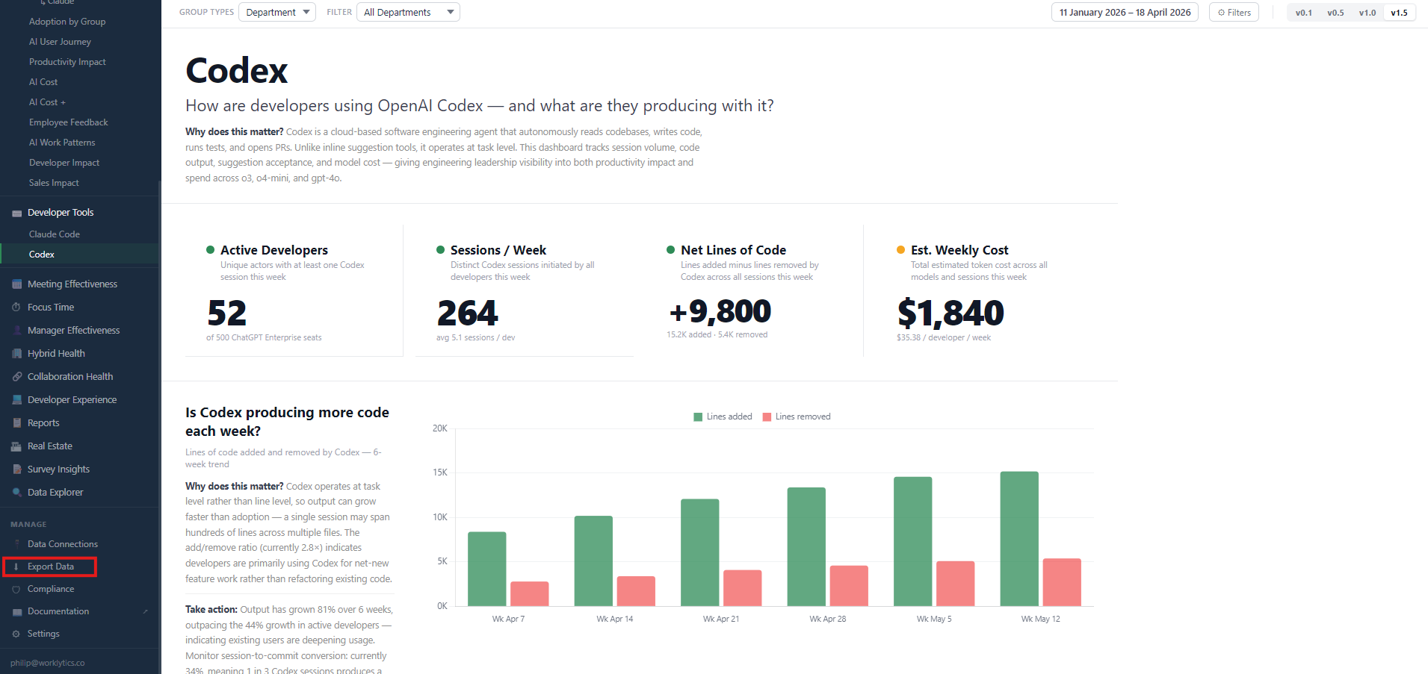Open the date range picker
This screenshot has height=674, width=1428.
click(x=1125, y=12)
